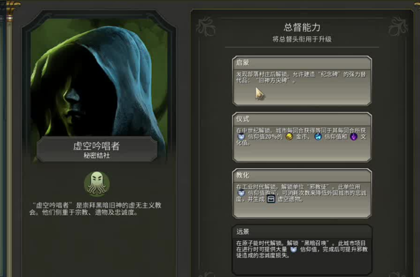
Task: Click the 秘密结社 label under the name
Action: click(97, 155)
